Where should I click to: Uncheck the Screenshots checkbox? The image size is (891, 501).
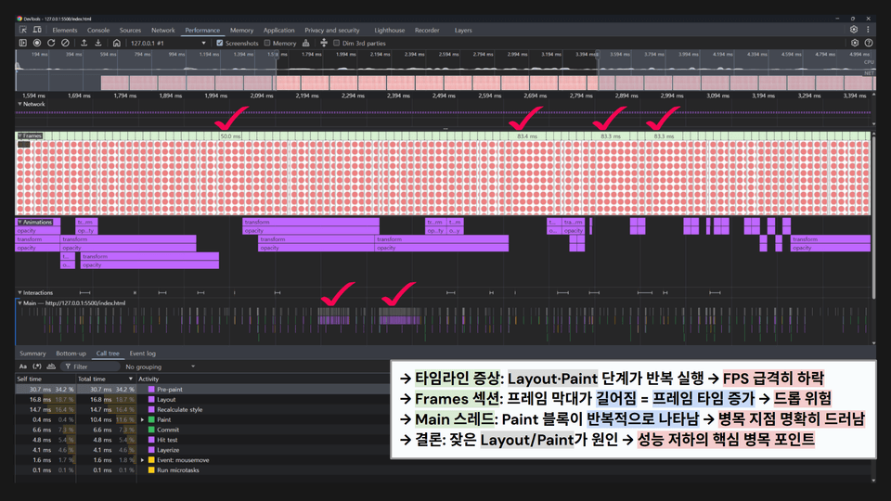click(x=220, y=43)
